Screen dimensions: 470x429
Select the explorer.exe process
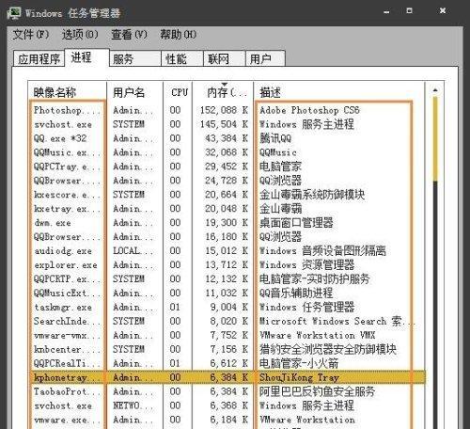pos(227,265)
